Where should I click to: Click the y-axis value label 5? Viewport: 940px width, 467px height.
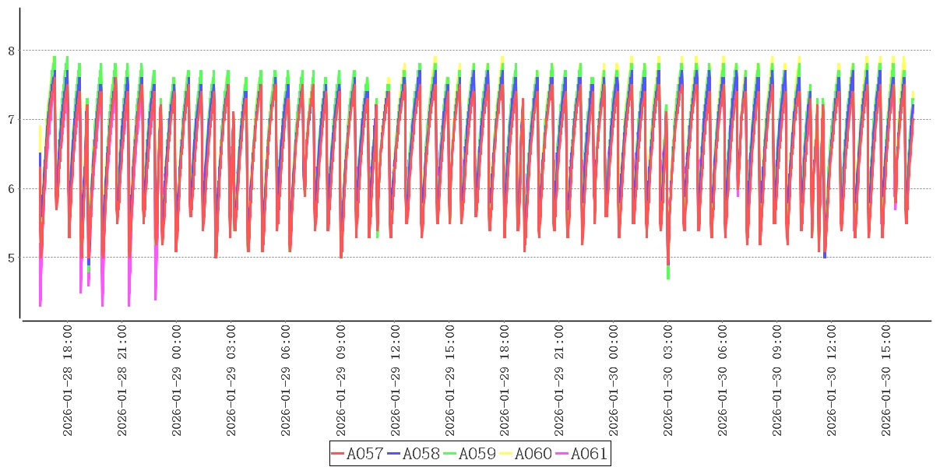pos(11,258)
